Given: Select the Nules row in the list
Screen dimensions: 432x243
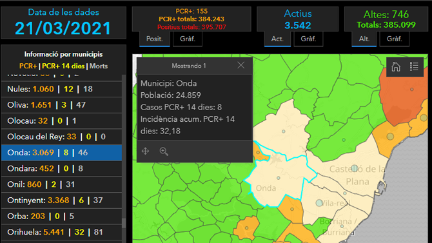Looking at the screenshot, I should click(x=61, y=89).
